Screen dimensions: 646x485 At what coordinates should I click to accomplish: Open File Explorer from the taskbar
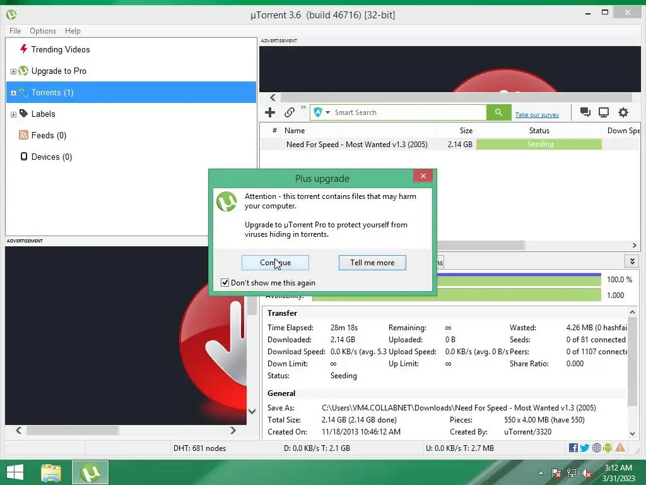pyautogui.click(x=51, y=472)
